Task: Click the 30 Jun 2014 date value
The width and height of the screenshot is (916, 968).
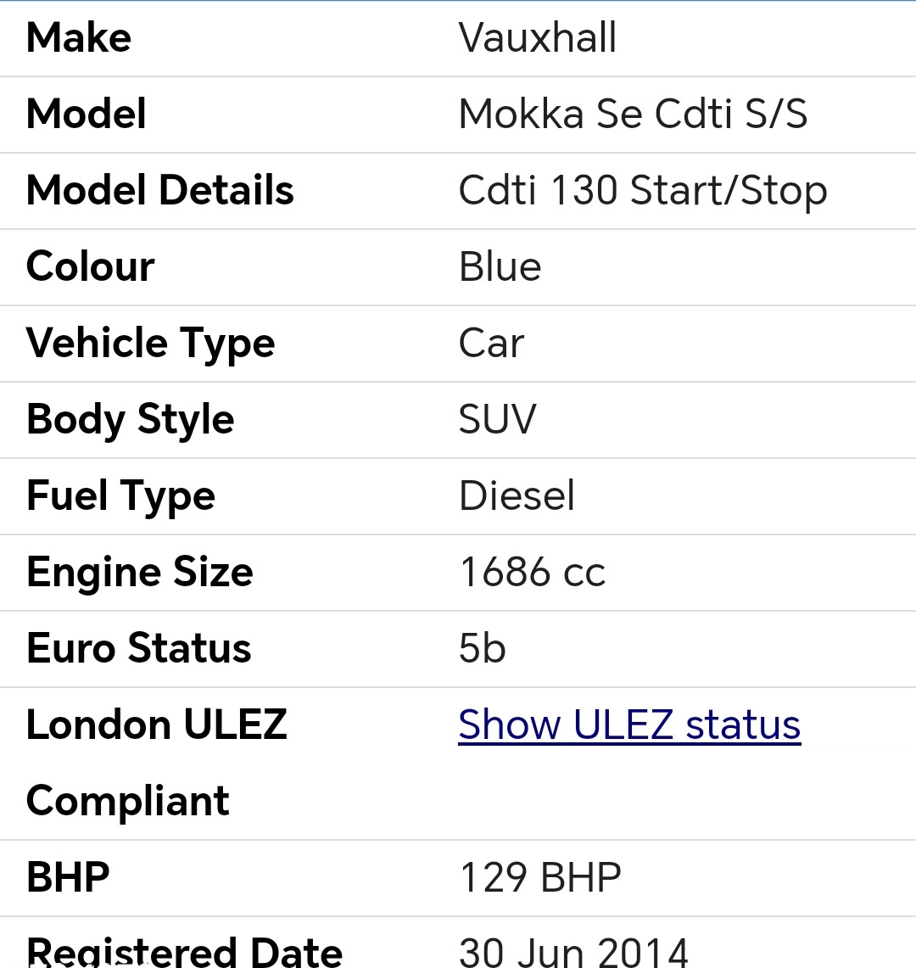Action: coord(573,952)
